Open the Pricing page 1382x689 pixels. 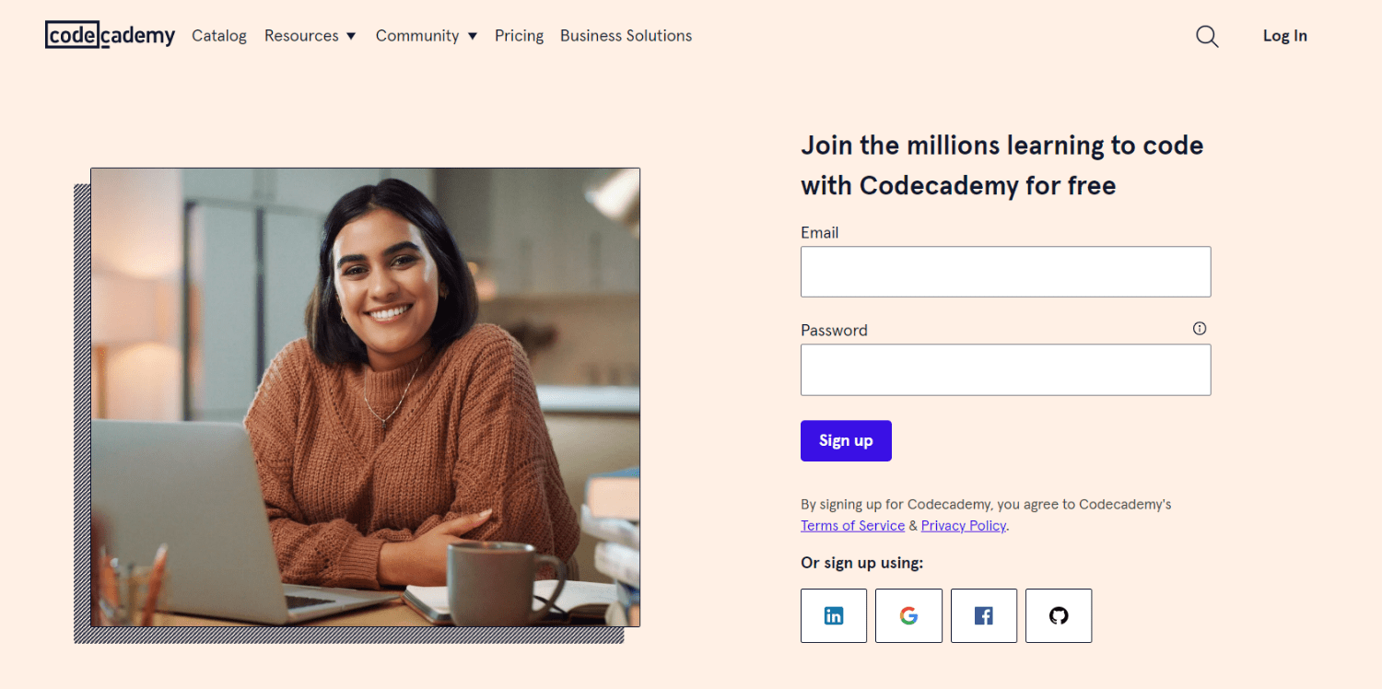[x=519, y=35]
